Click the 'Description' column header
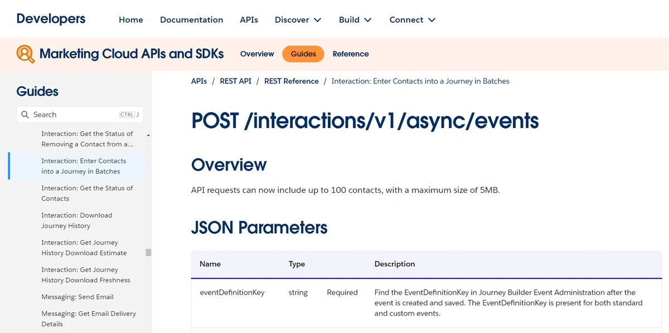This screenshot has height=333, width=669. (x=395, y=264)
